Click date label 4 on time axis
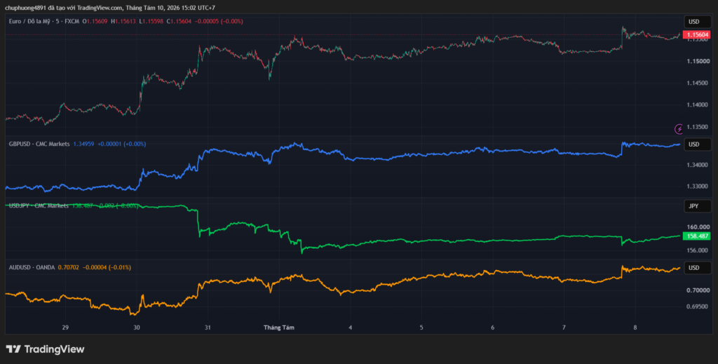Screen dimensions: 718x364 tap(351, 328)
